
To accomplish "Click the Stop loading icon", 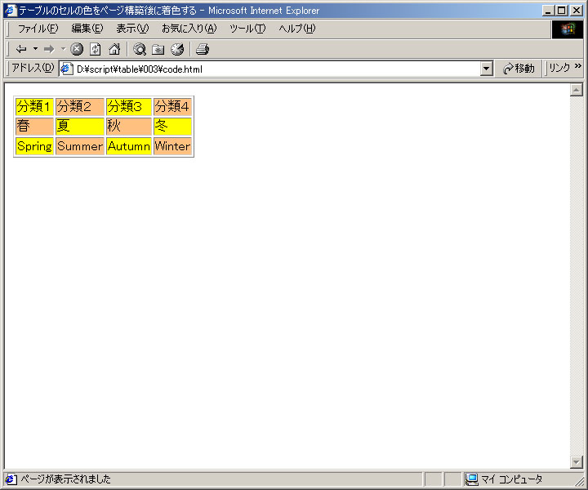I will tap(77, 49).
